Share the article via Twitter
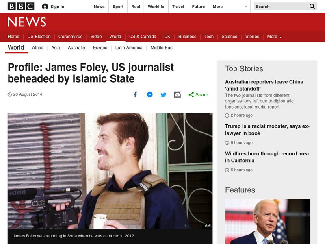The height and width of the screenshot is (244, 325). [163, 94]
